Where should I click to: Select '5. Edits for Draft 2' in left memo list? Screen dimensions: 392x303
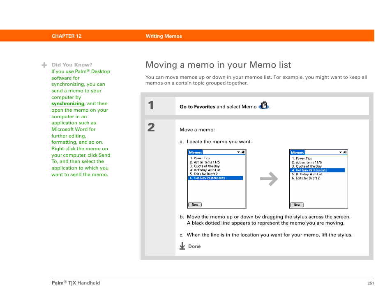(204, 174)
